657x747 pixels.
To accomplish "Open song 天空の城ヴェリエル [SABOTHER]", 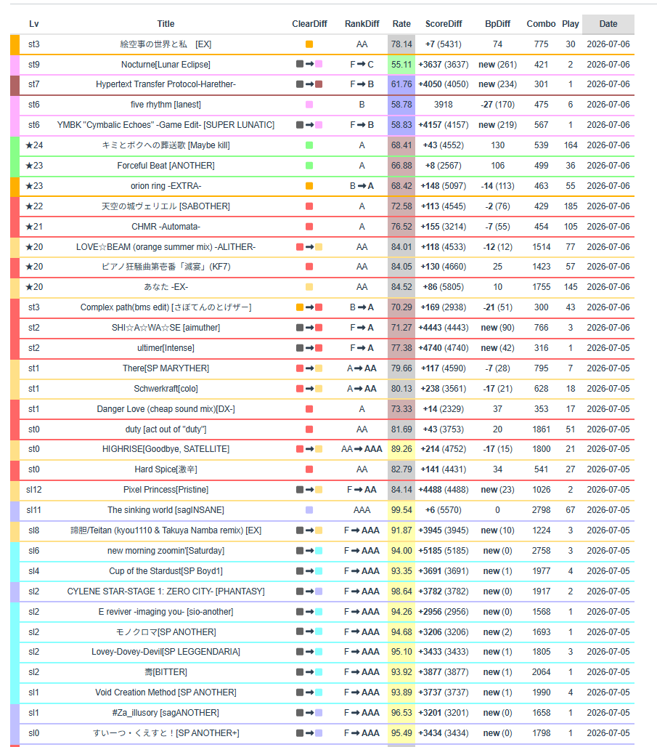I will coord(166,206).
